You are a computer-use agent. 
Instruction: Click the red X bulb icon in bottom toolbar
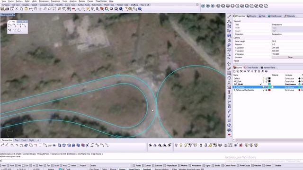click(241, 145)
